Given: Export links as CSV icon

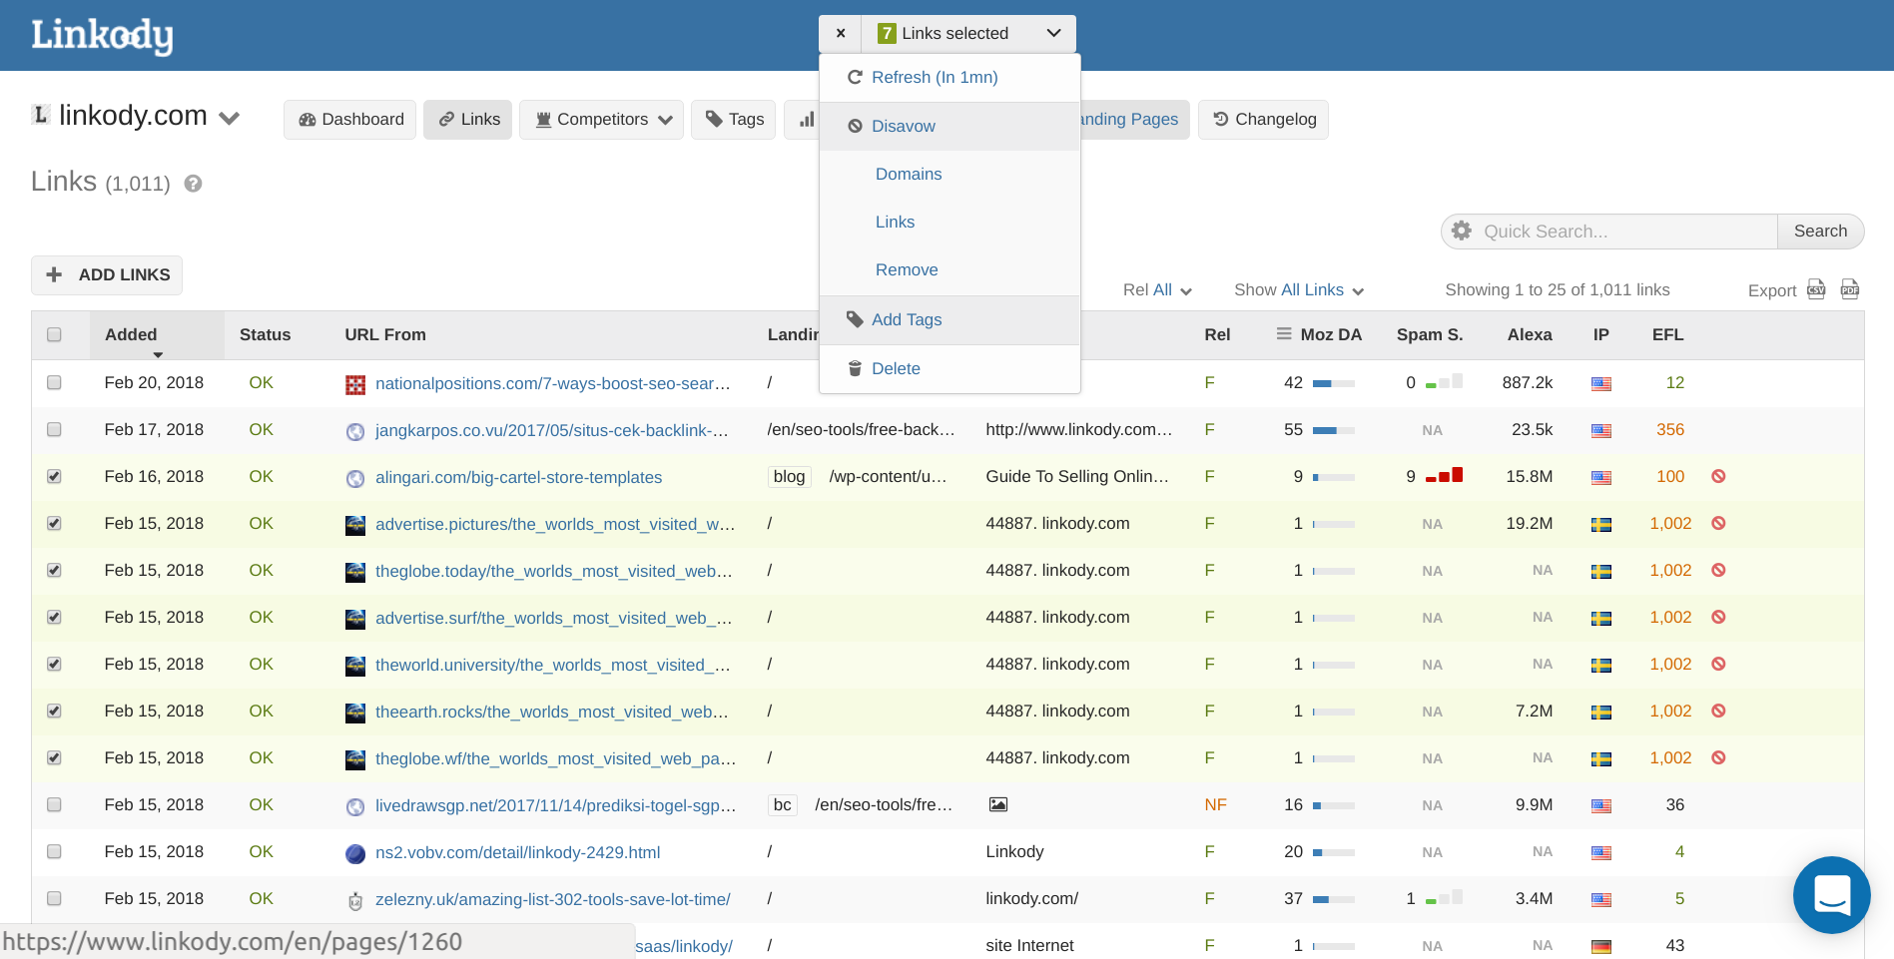Looking at the screenshot, I should (1816, 289).
